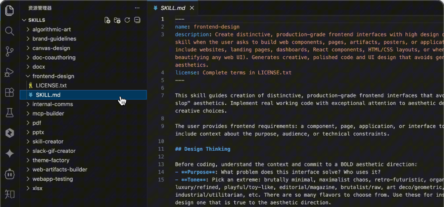Open the Testing flask icon

coord(9,113)
